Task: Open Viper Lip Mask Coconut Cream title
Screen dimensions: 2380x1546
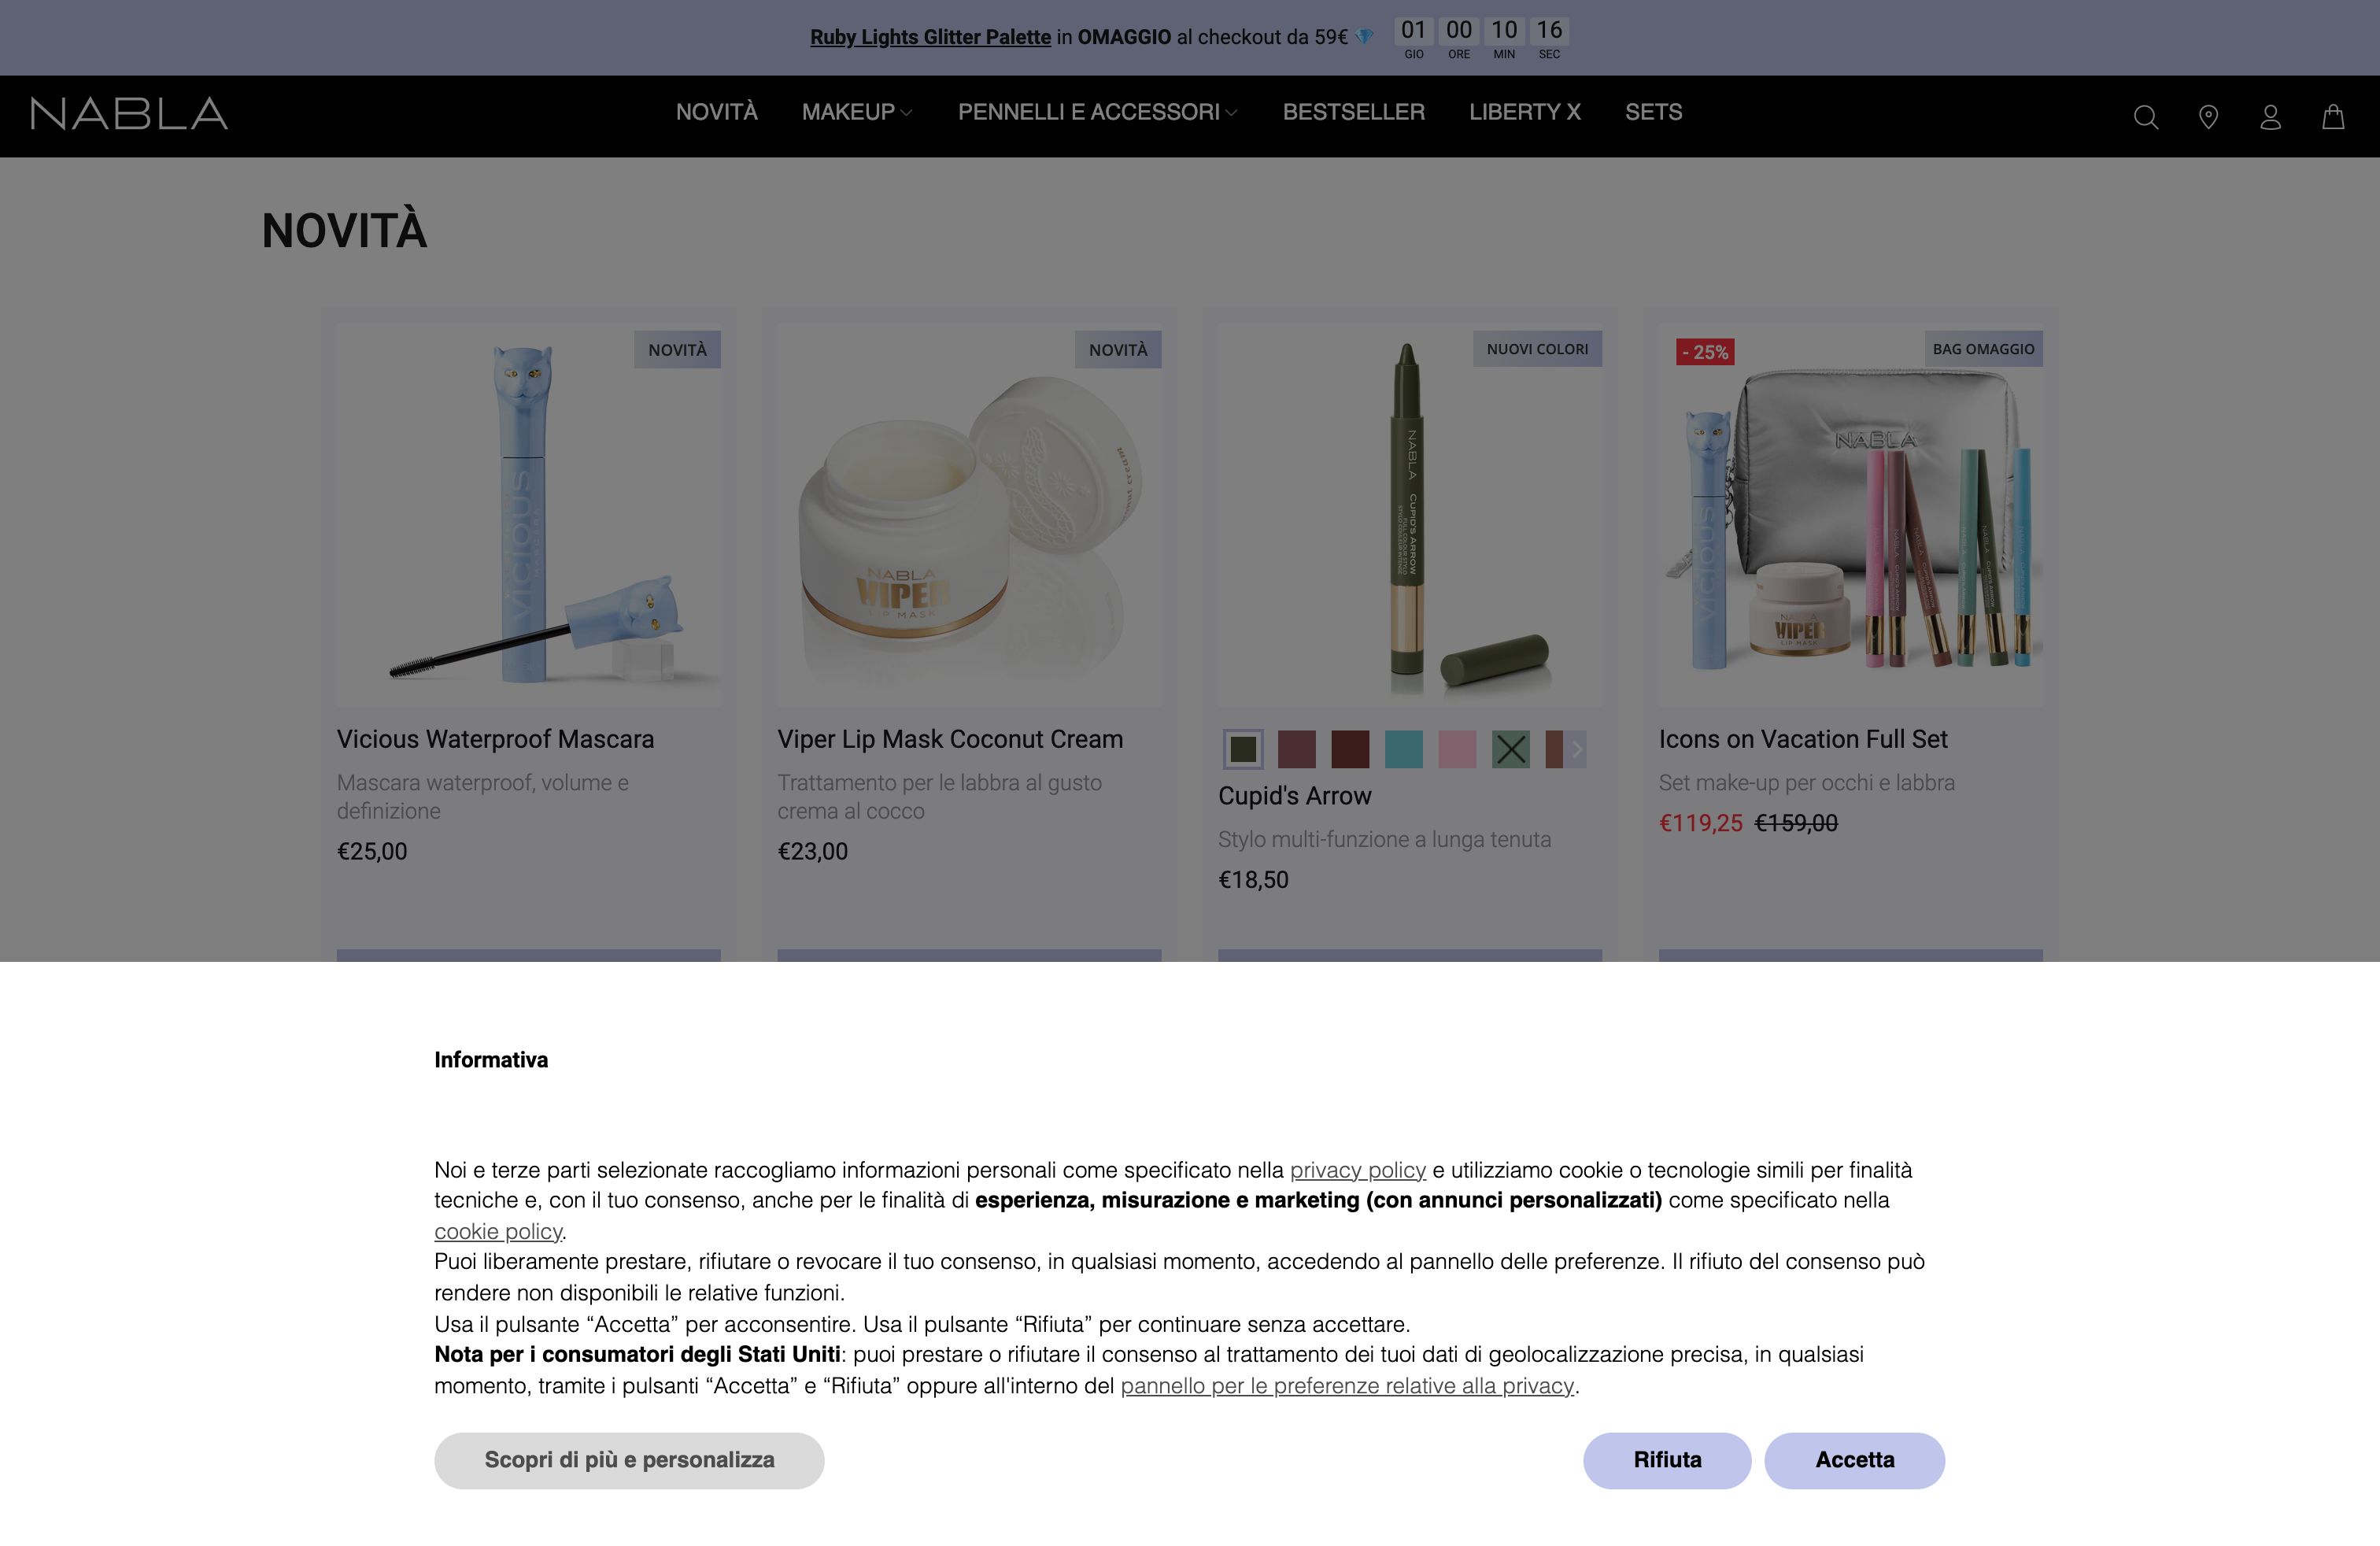Action: coord(950,739)
